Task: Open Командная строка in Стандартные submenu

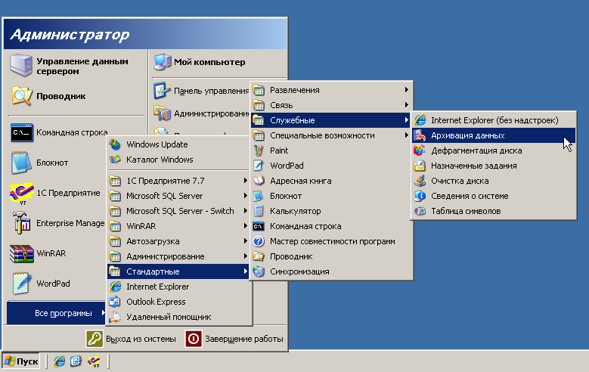Action: [331, 226]
